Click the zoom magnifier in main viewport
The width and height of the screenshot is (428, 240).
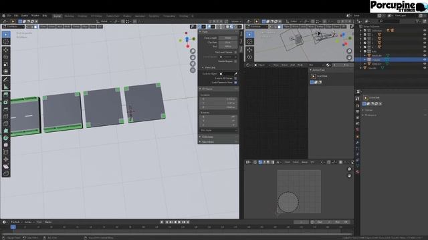(193, 51)
